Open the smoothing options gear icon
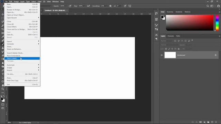This screenshot has width=221, height=124. pos(110,6)
